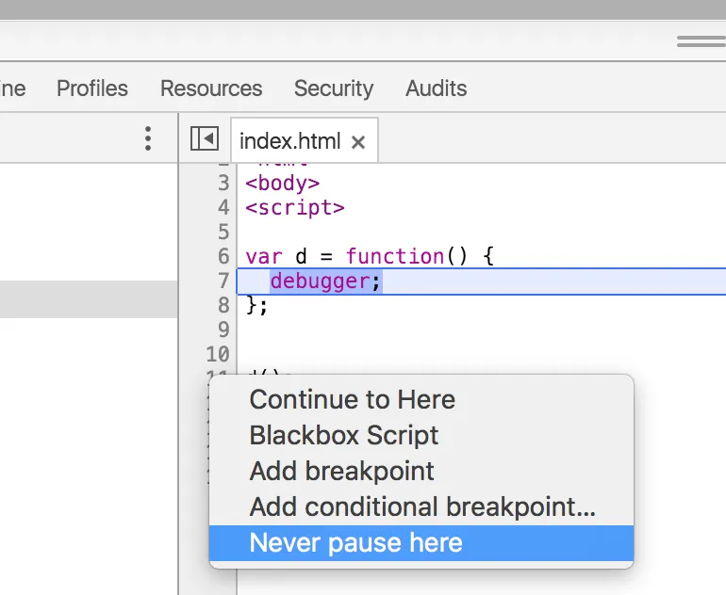This screenshot has height=595, width=726.
Task: Click the function keyword on line 6
Action: (x=394, y=256)
